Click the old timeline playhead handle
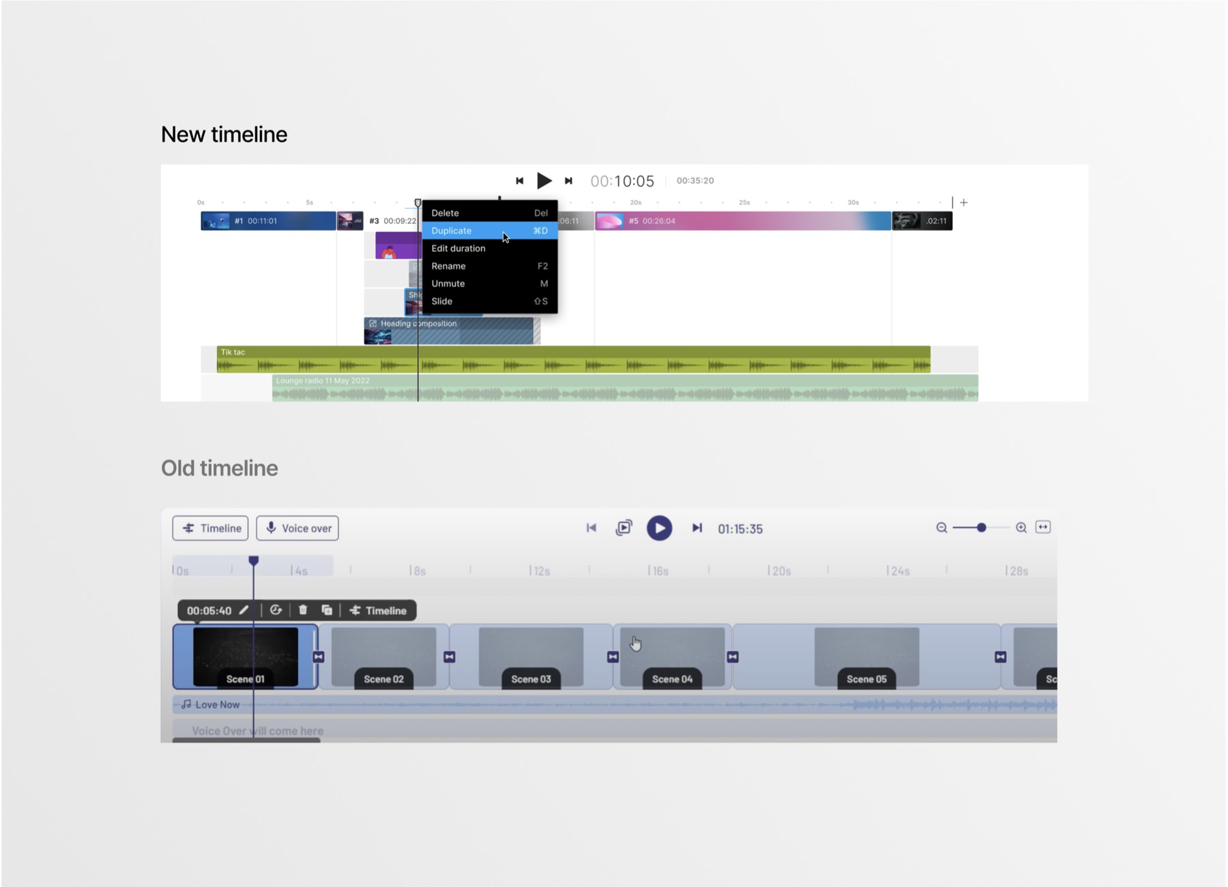The height and width of the screenshot is (887, 1228). pyautogui.click(x=254, y=561)
